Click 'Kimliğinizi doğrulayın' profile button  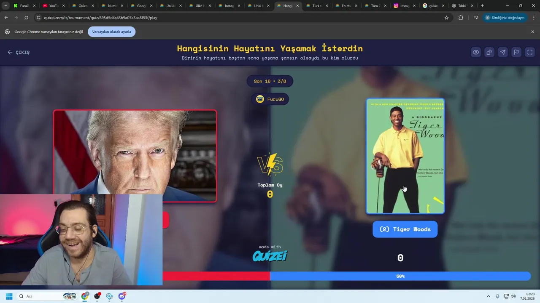point(505,18)
